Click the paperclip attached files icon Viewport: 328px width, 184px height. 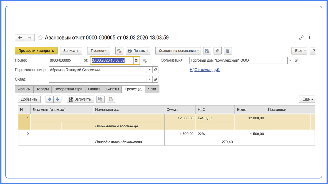point(217,51)
